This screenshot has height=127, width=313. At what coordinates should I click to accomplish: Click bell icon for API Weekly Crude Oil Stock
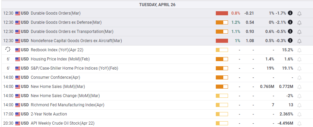coord(299,124)
